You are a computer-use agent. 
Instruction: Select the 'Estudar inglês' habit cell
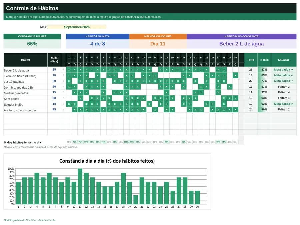click(x=25, y=104)
